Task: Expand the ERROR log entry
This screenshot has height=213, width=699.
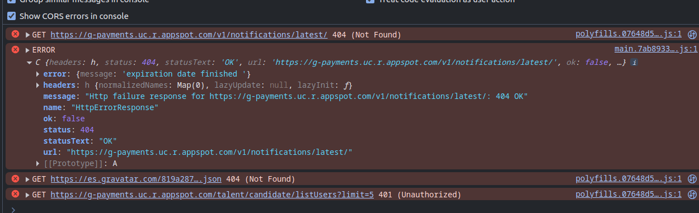Action: point(27,50)
